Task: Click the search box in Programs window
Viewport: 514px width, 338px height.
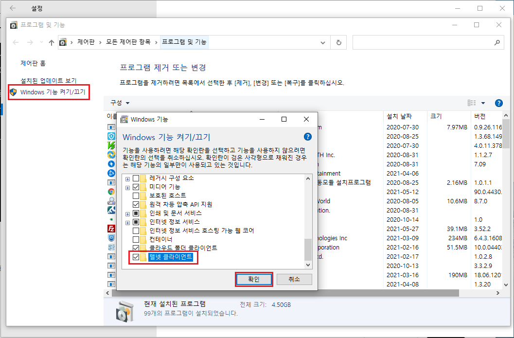Action: (x=428, y=42)
